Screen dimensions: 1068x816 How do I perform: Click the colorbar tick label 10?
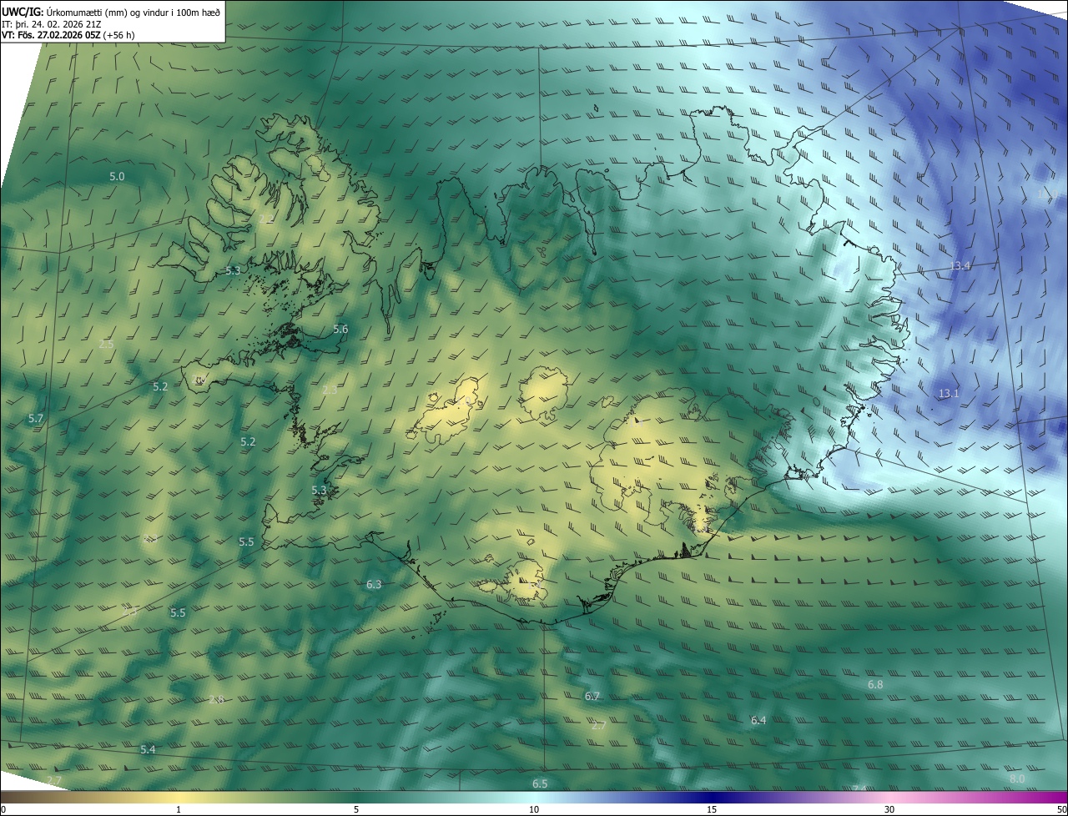[x=534, y=809]
